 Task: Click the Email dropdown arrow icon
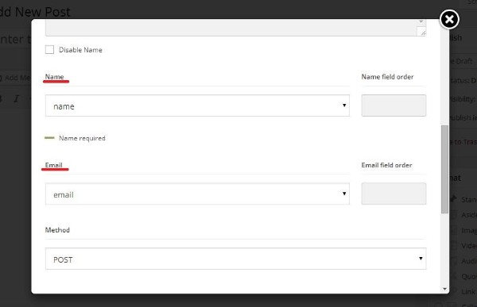(344, 194)
